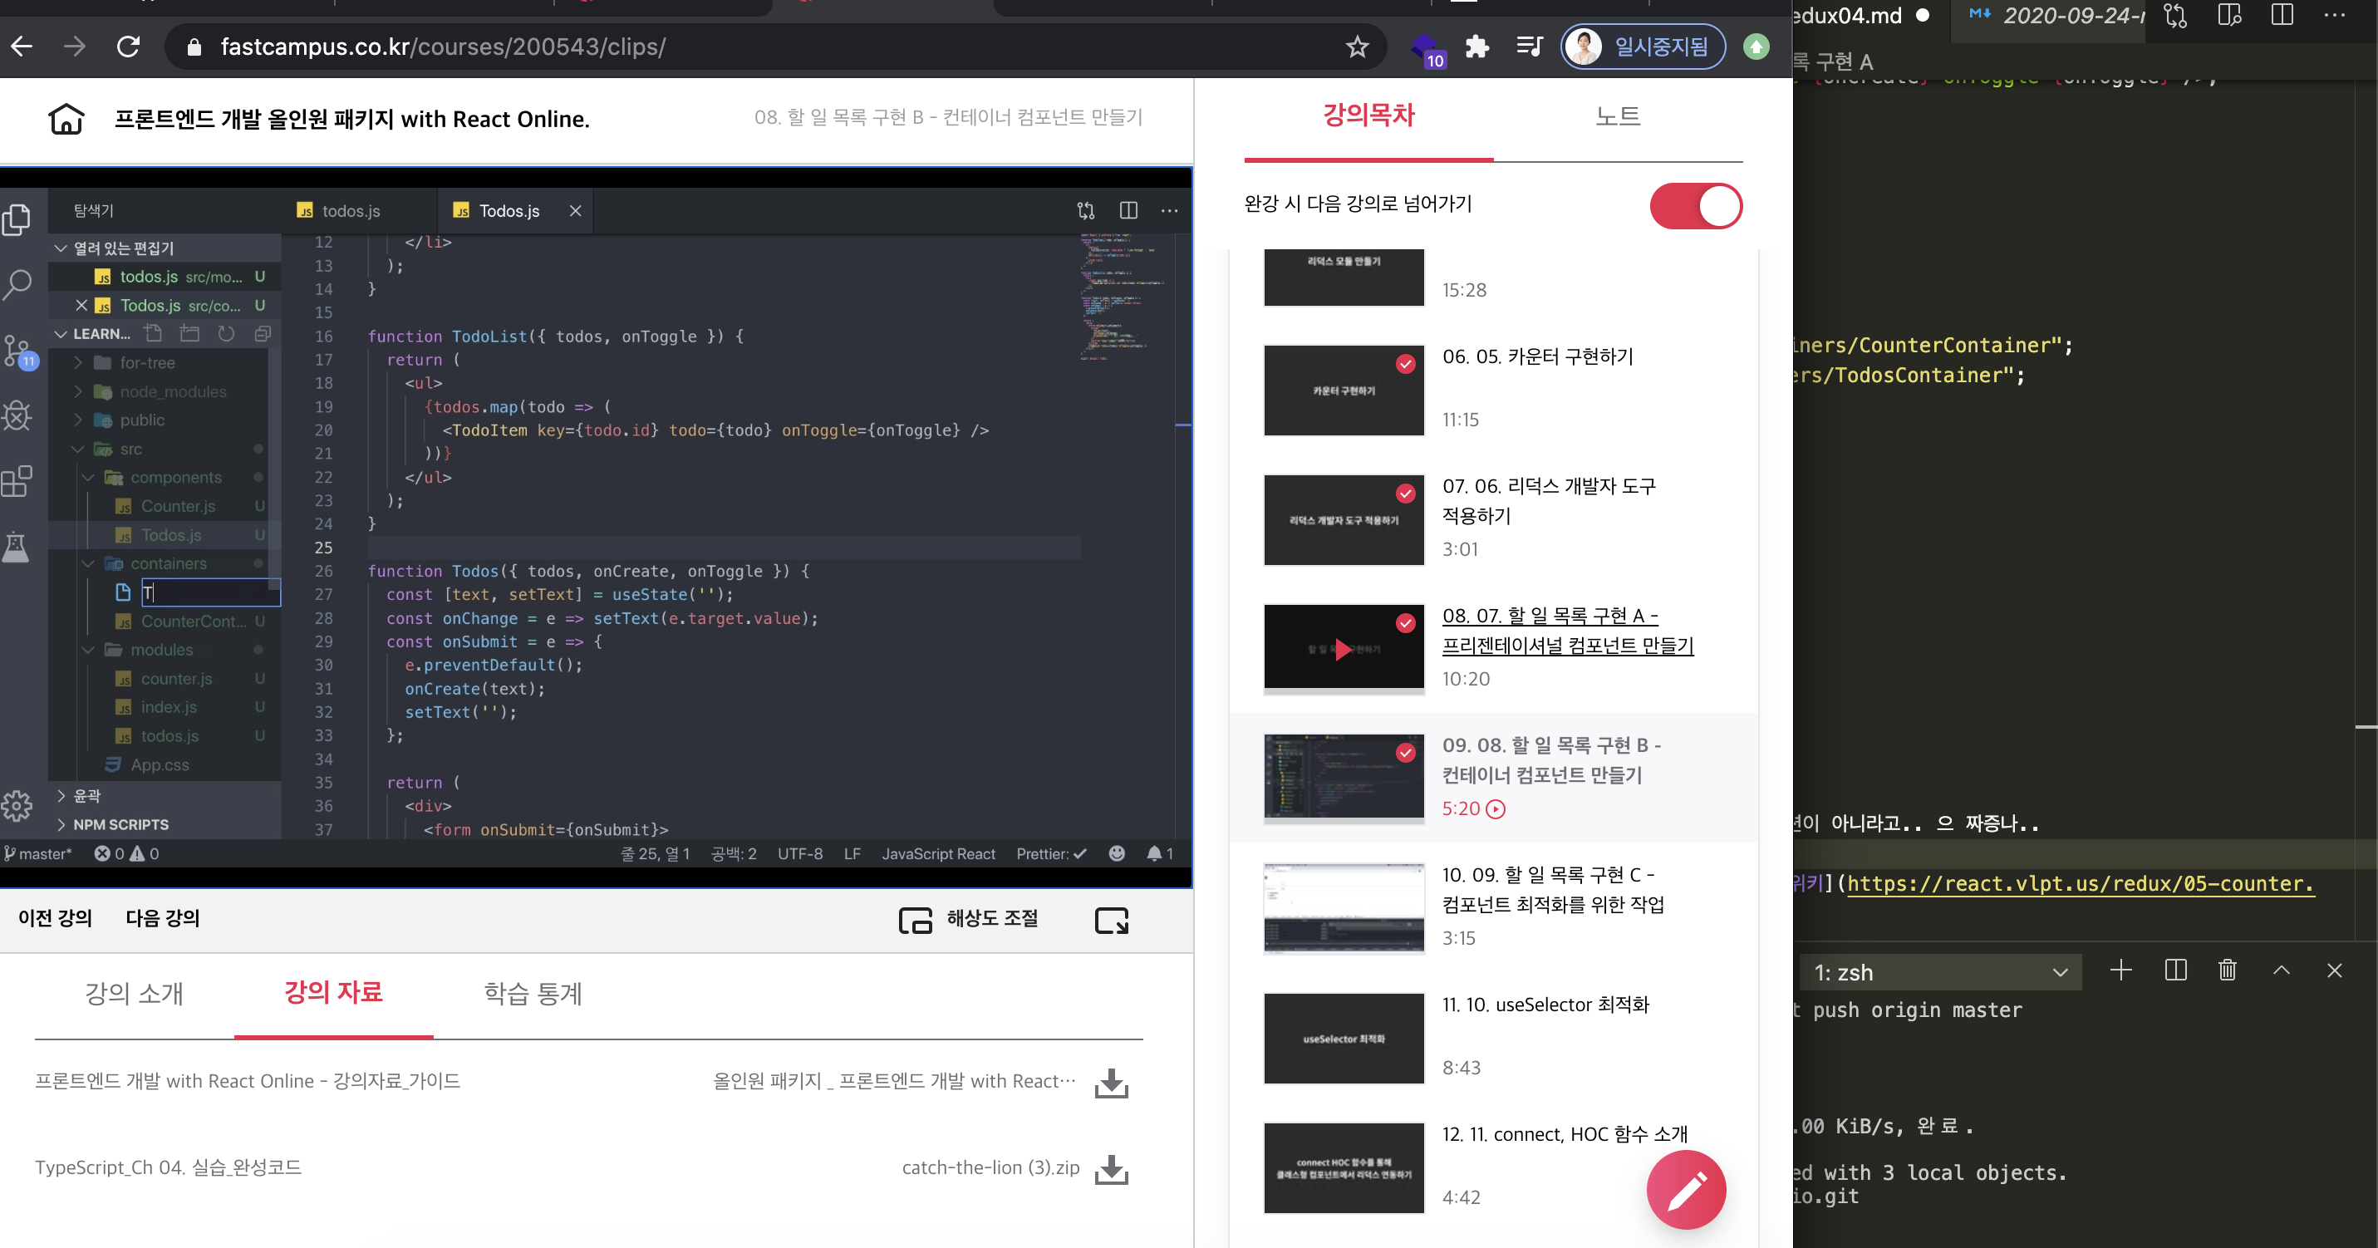Open notifications bell in status bar
Screen dimensions: 2378x1248
point(1158,853)
